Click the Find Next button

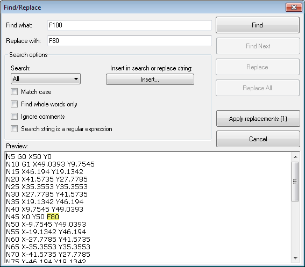258,46
